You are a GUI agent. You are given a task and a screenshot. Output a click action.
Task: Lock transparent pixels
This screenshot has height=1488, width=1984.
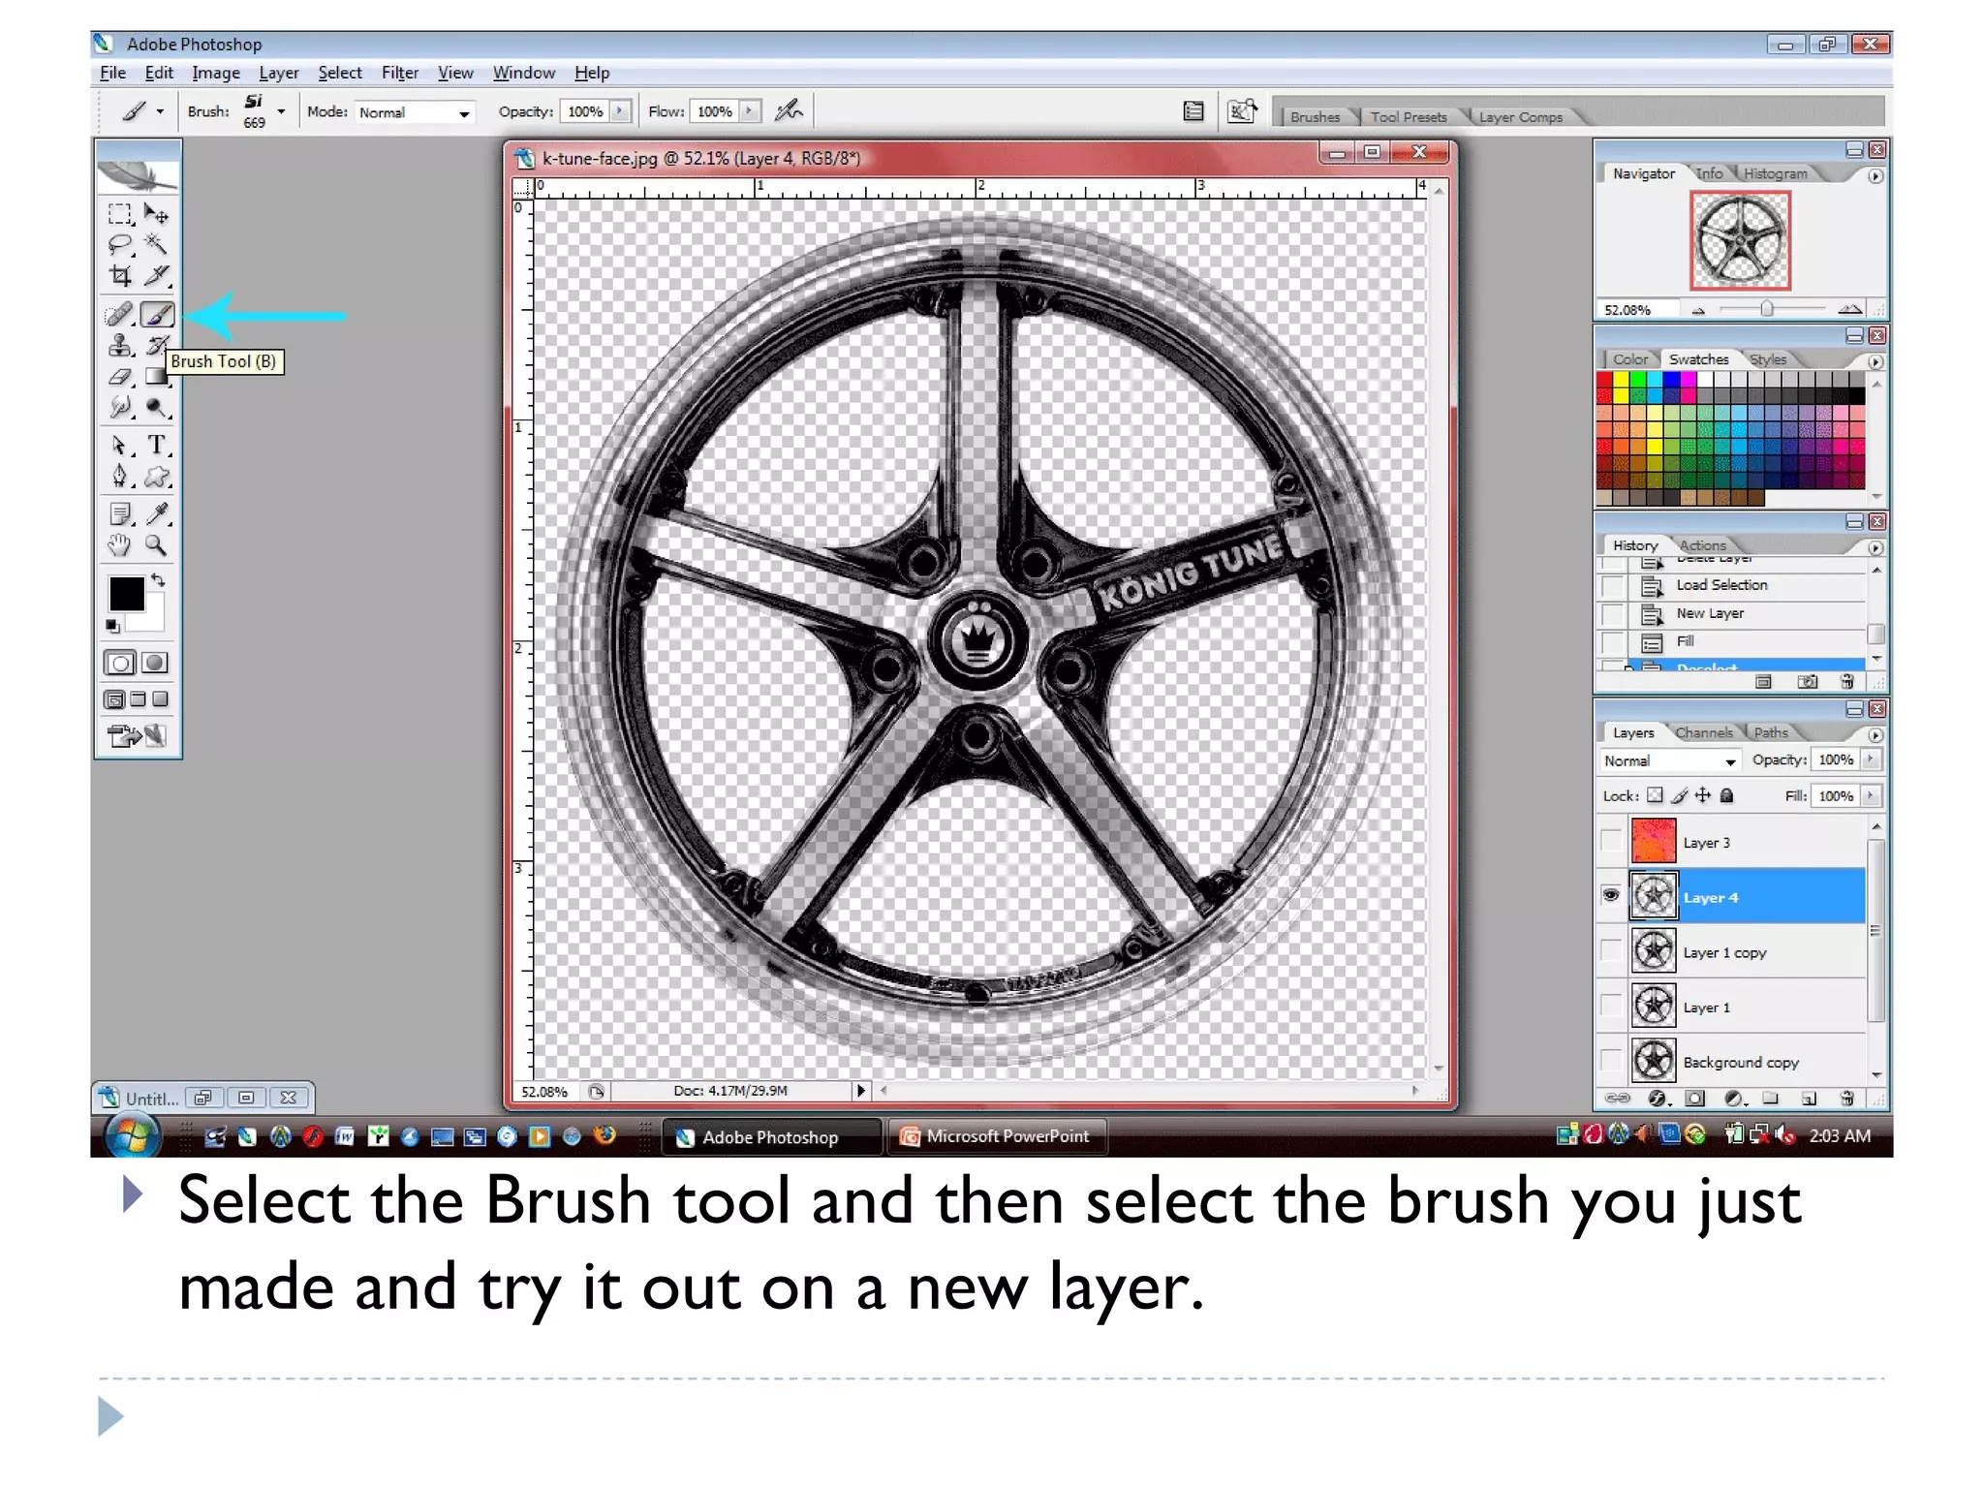(x=1656, y=795)
